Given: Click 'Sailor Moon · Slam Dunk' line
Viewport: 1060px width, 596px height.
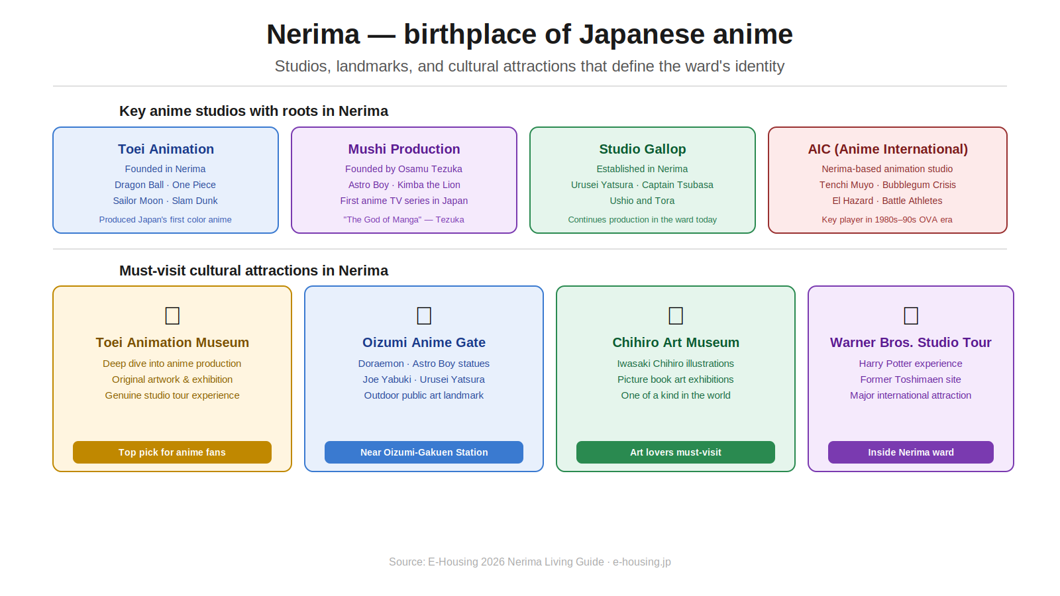Looking at the screenshot, I should click(x=166, y=201).
